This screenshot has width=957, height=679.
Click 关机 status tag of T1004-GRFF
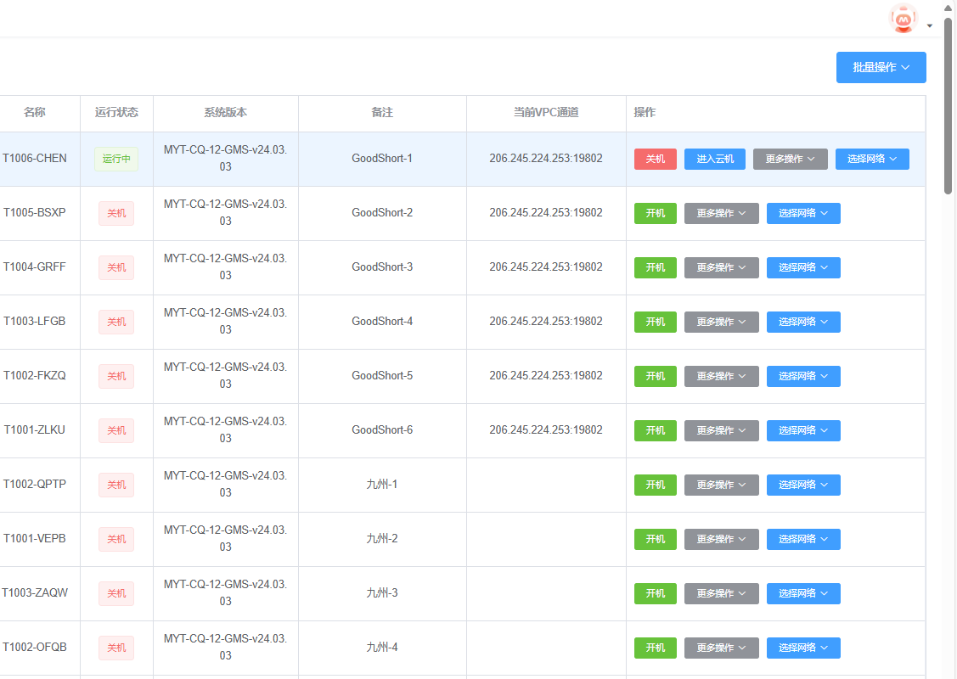click(116, 267)
